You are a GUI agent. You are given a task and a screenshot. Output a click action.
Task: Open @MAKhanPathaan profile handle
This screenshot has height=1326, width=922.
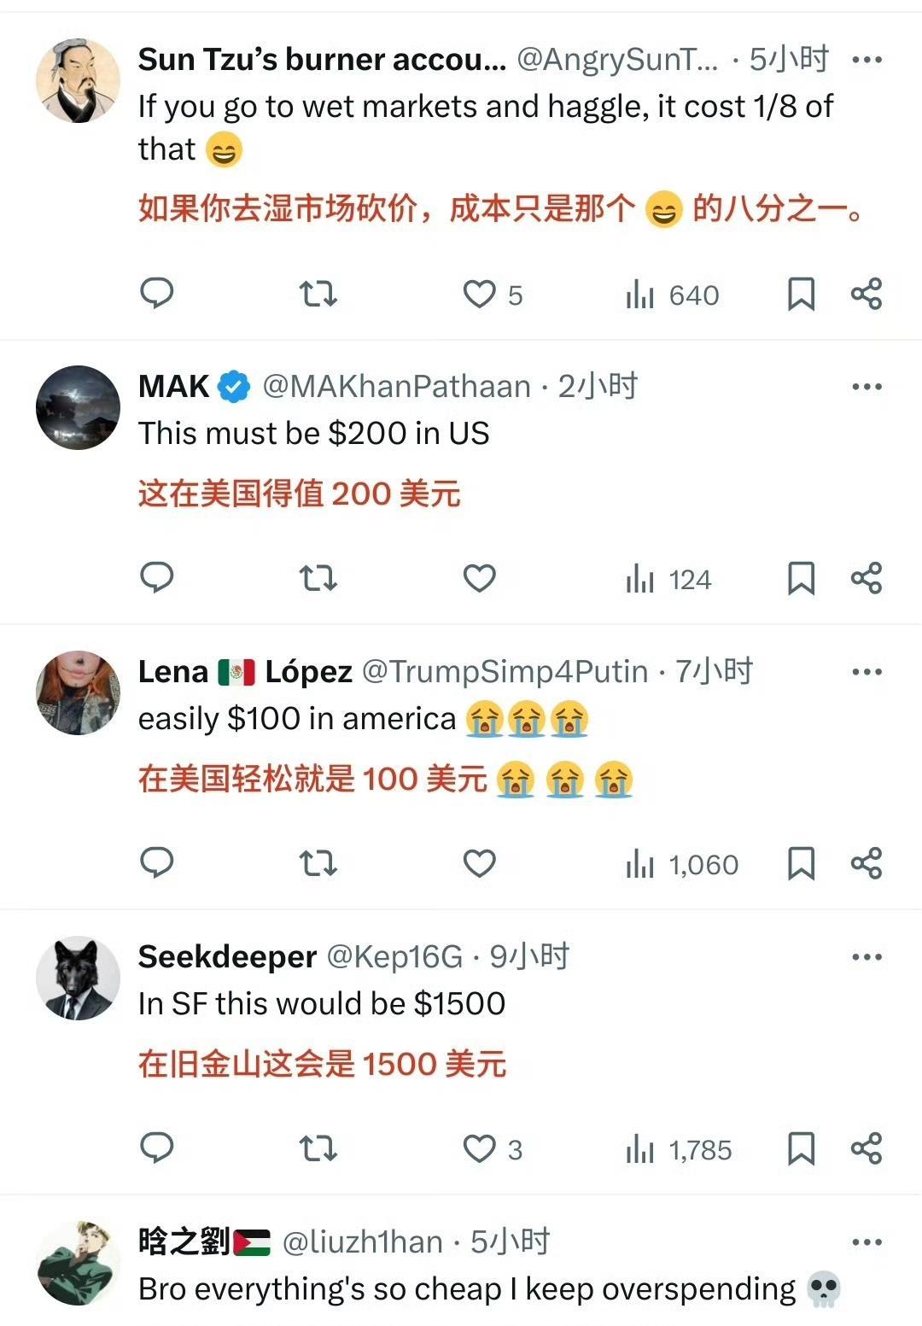[x=396, y=387]
